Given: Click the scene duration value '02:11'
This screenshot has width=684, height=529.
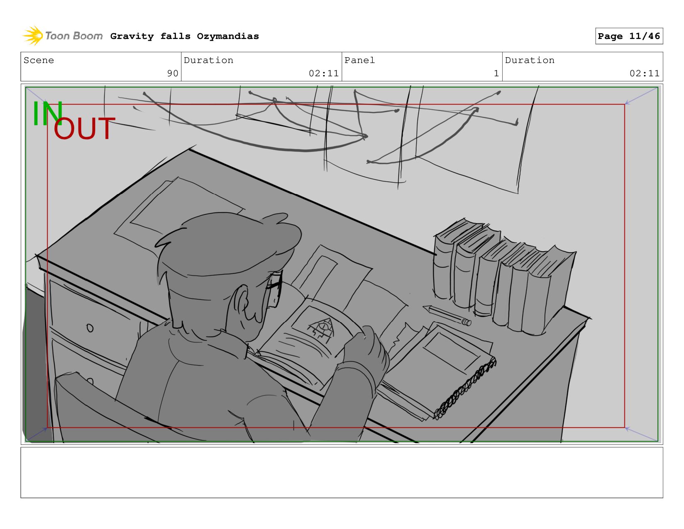Looking at the screenshot, I should coord(324,73).
